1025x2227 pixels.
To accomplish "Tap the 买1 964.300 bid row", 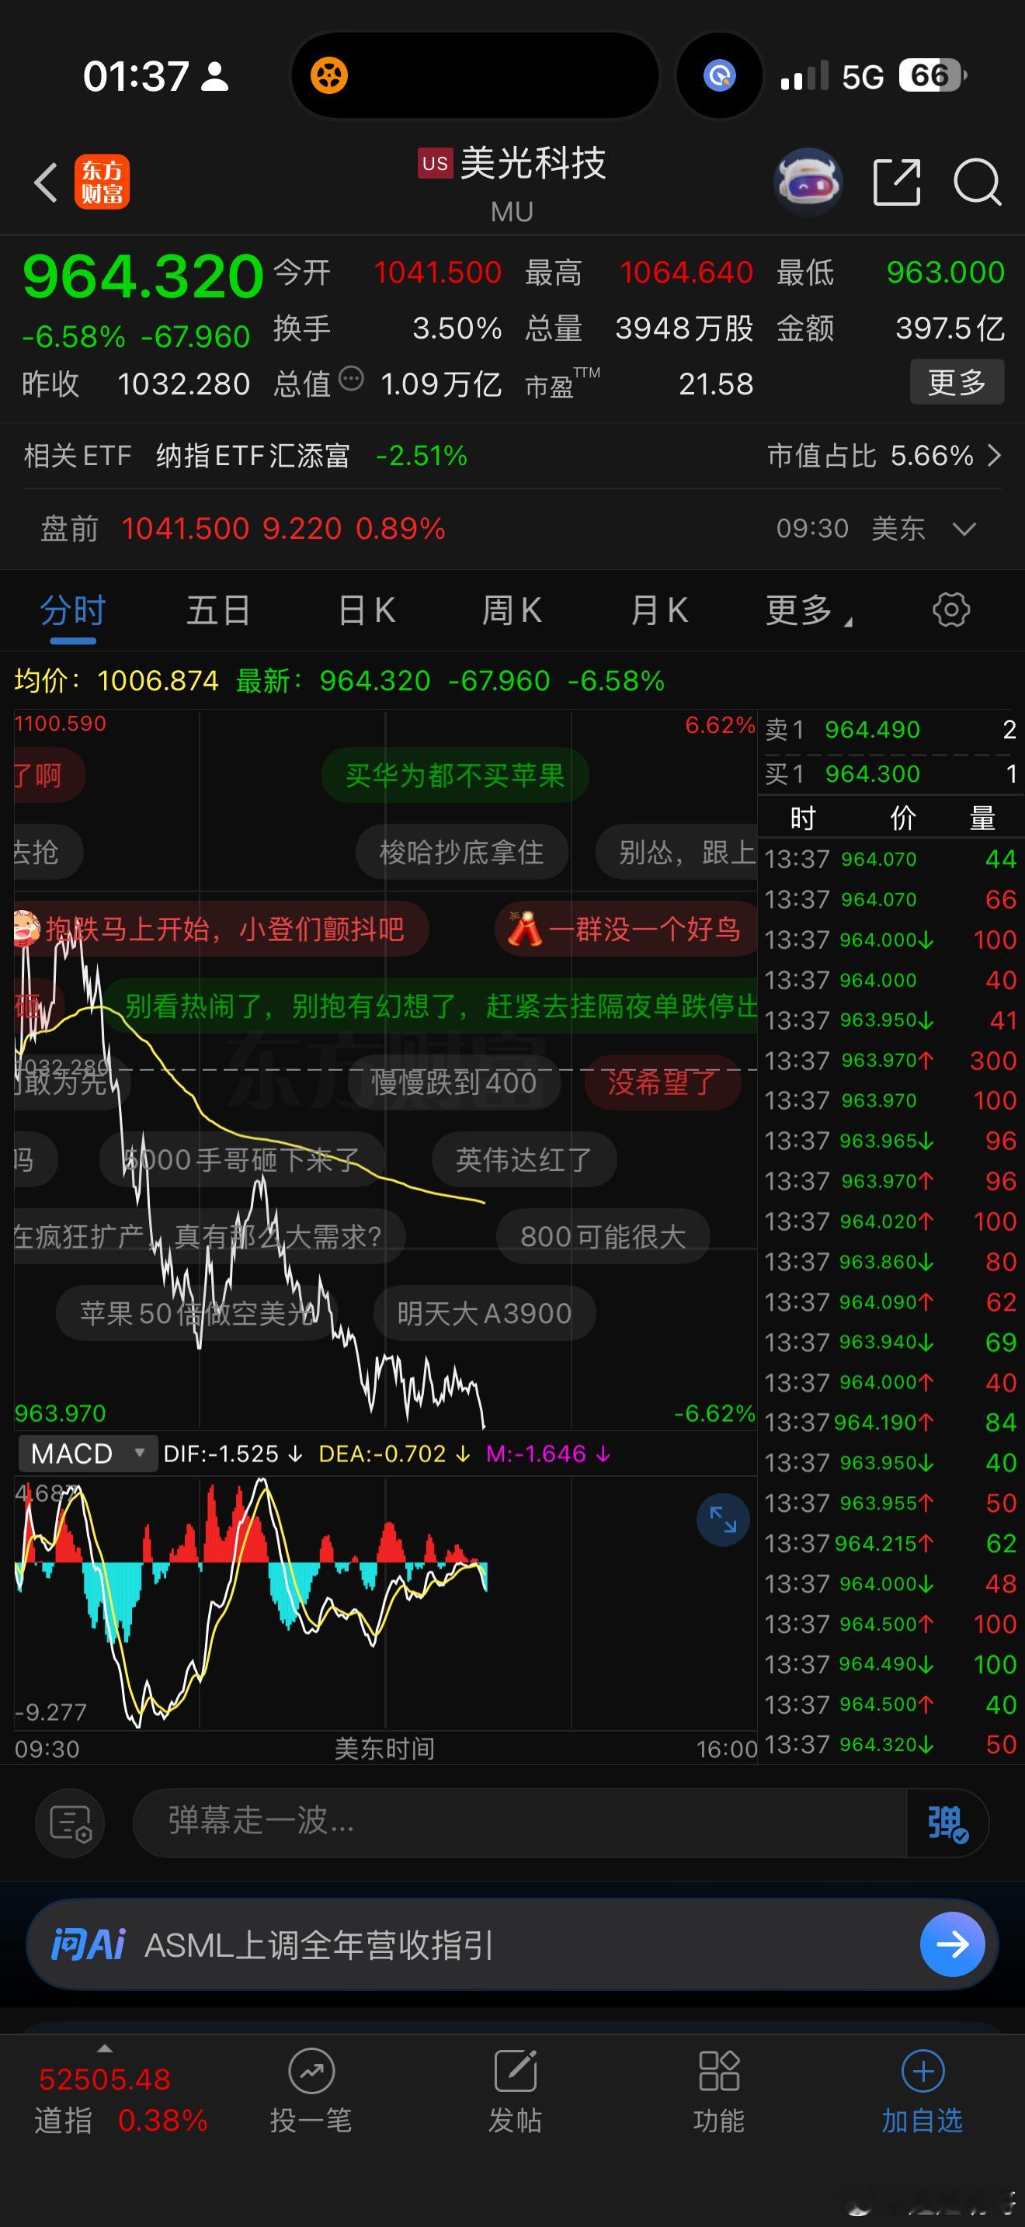I will [891, 773].
